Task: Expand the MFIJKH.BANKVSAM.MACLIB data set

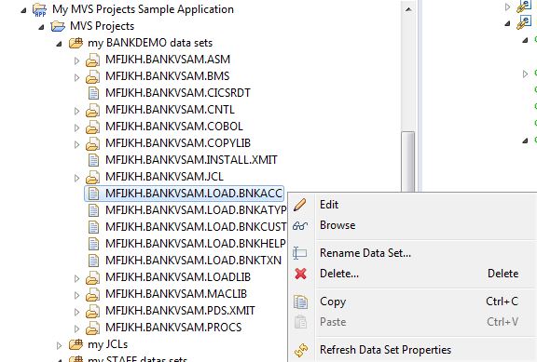Action: [76, 295]
